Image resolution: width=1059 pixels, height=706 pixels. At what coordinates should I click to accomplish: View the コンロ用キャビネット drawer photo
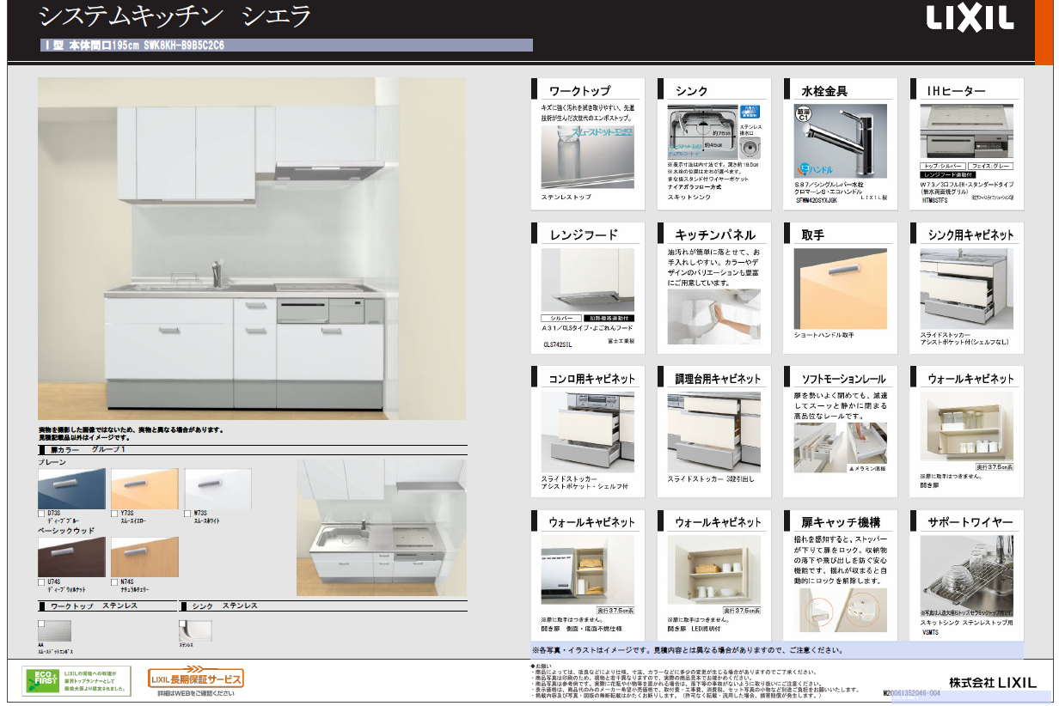(588, 433)
